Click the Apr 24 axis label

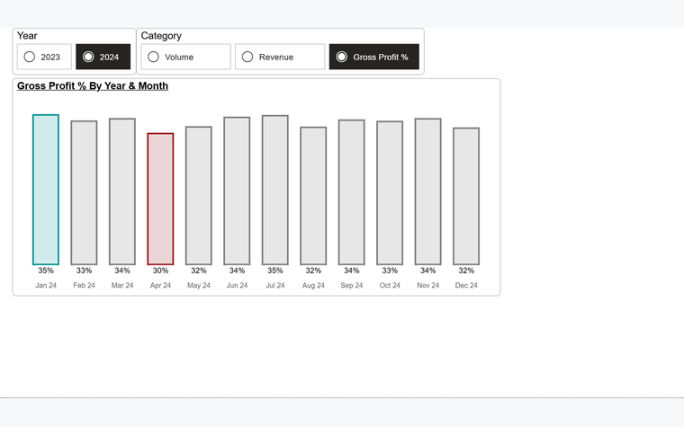point(160,285)
